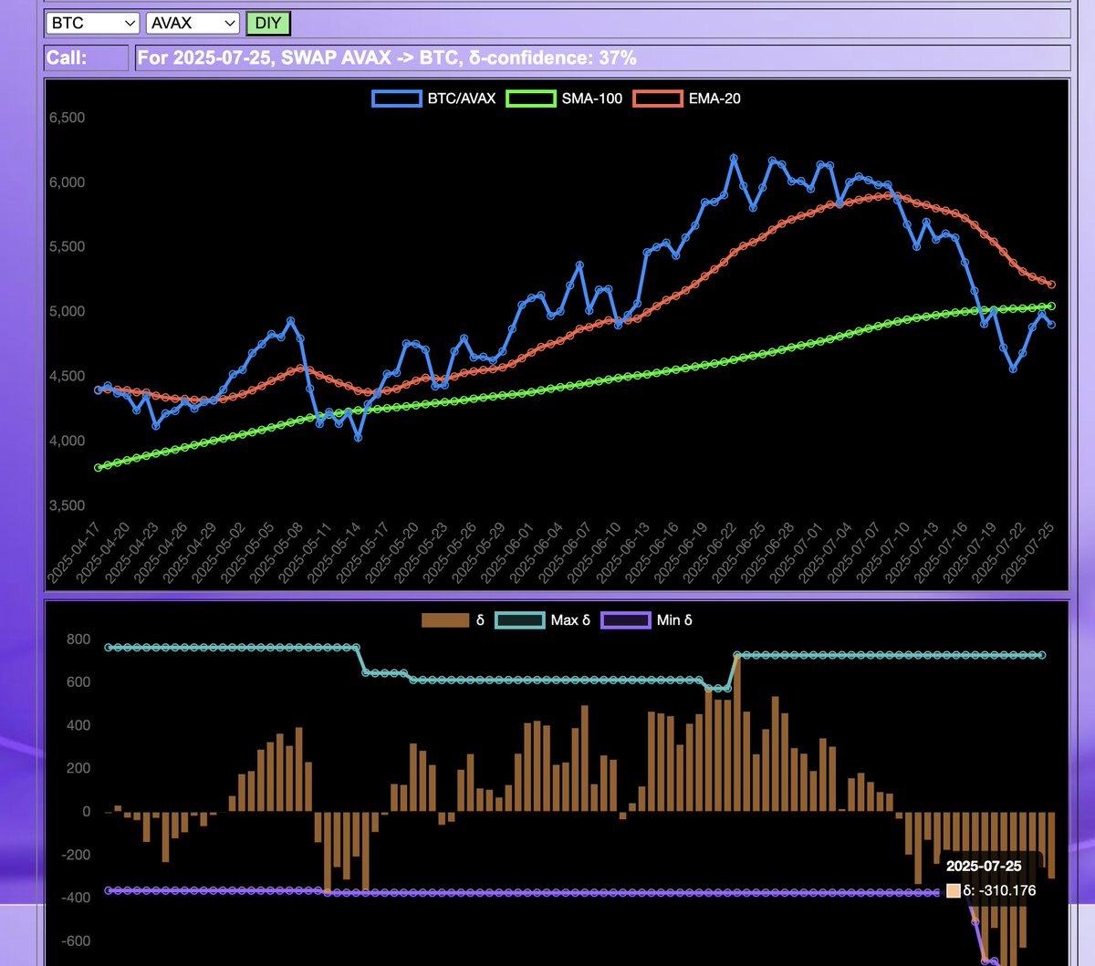Screen dimensions: 1095x966
Task: Click the last Max δ data point
Action: (x=1042, y=655)
